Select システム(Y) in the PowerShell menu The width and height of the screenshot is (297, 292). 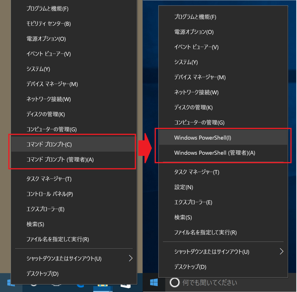click(x=223, y=62)
